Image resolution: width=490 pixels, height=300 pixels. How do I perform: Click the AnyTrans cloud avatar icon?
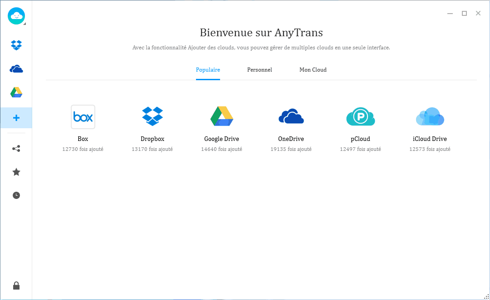point(16,16)
